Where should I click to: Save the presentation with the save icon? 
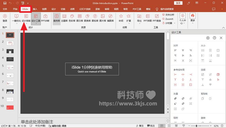click(x=5, y=3)
